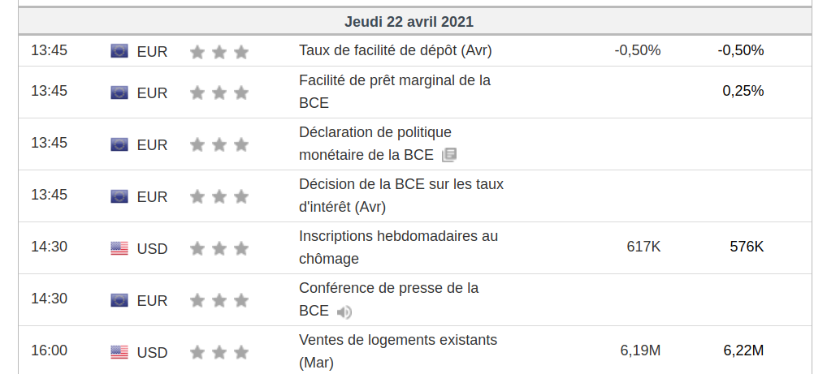This screenshot has height=374, width=814.
Task: Click the importance stars for Facilité de prêt marginal
Action: (x=219, y=92)
